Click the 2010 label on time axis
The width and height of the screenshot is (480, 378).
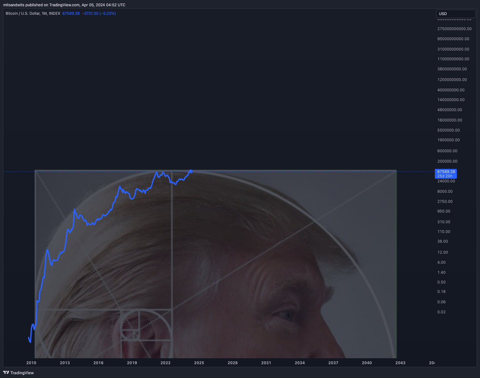tap(31, 363)
